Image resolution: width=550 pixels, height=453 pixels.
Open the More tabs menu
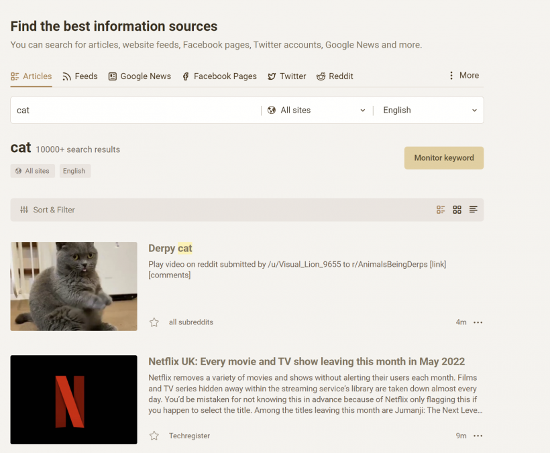463,76
